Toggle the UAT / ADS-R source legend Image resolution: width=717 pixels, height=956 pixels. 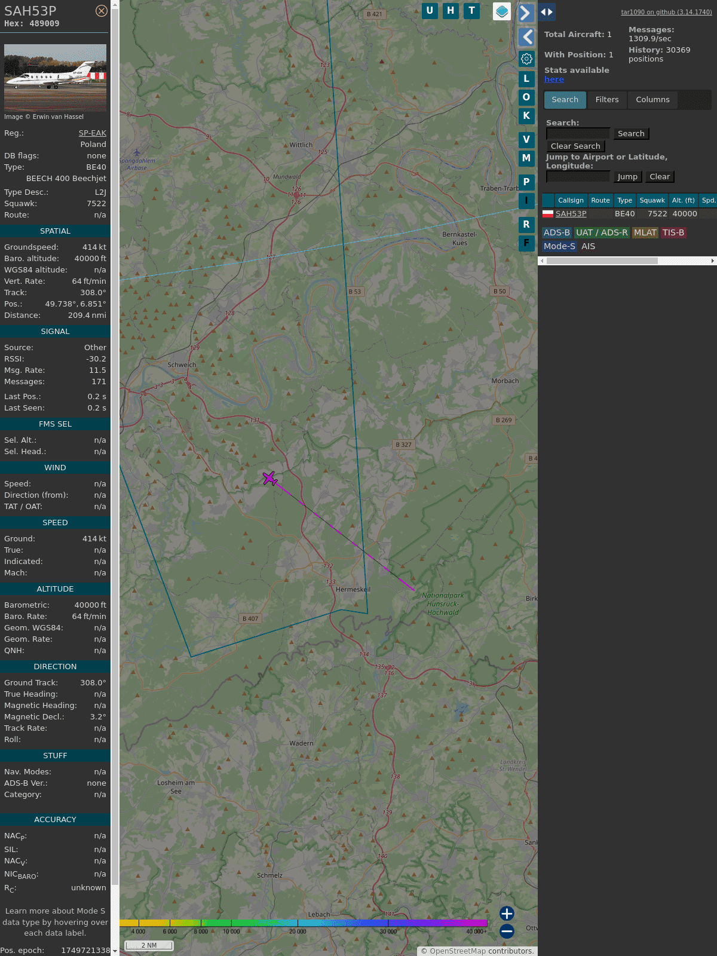[602, 233]
